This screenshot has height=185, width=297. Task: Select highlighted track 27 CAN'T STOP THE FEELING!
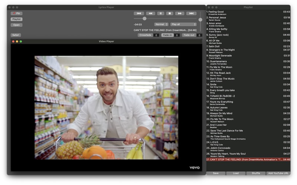[248, 159]
